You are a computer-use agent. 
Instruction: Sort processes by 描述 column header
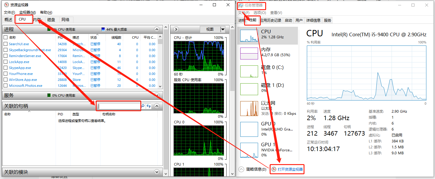tap(80, 37)
